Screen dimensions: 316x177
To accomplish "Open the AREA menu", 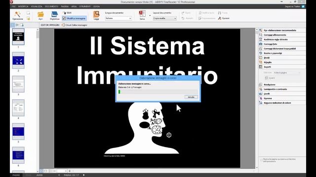I will (74, 6).
